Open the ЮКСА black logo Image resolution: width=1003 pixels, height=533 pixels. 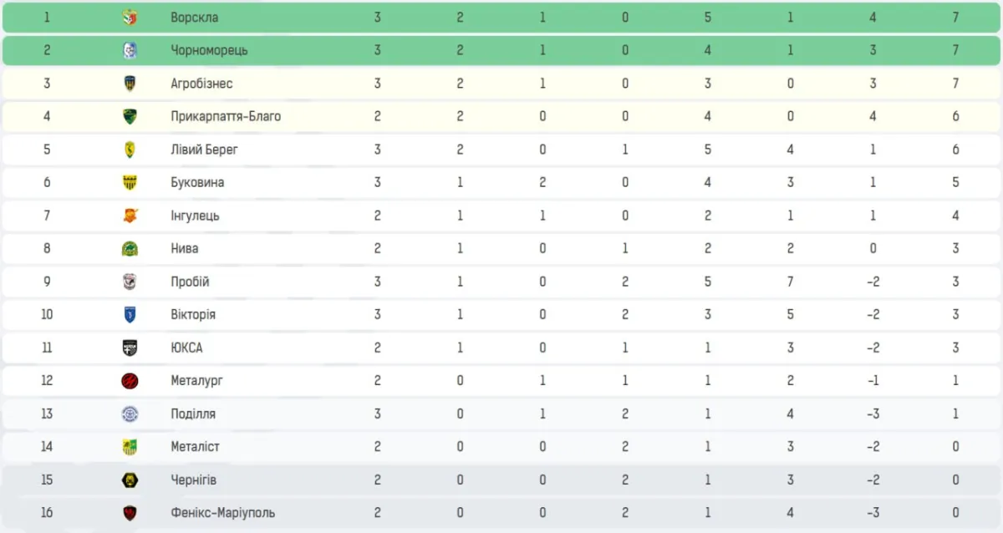tap(130, 348)
